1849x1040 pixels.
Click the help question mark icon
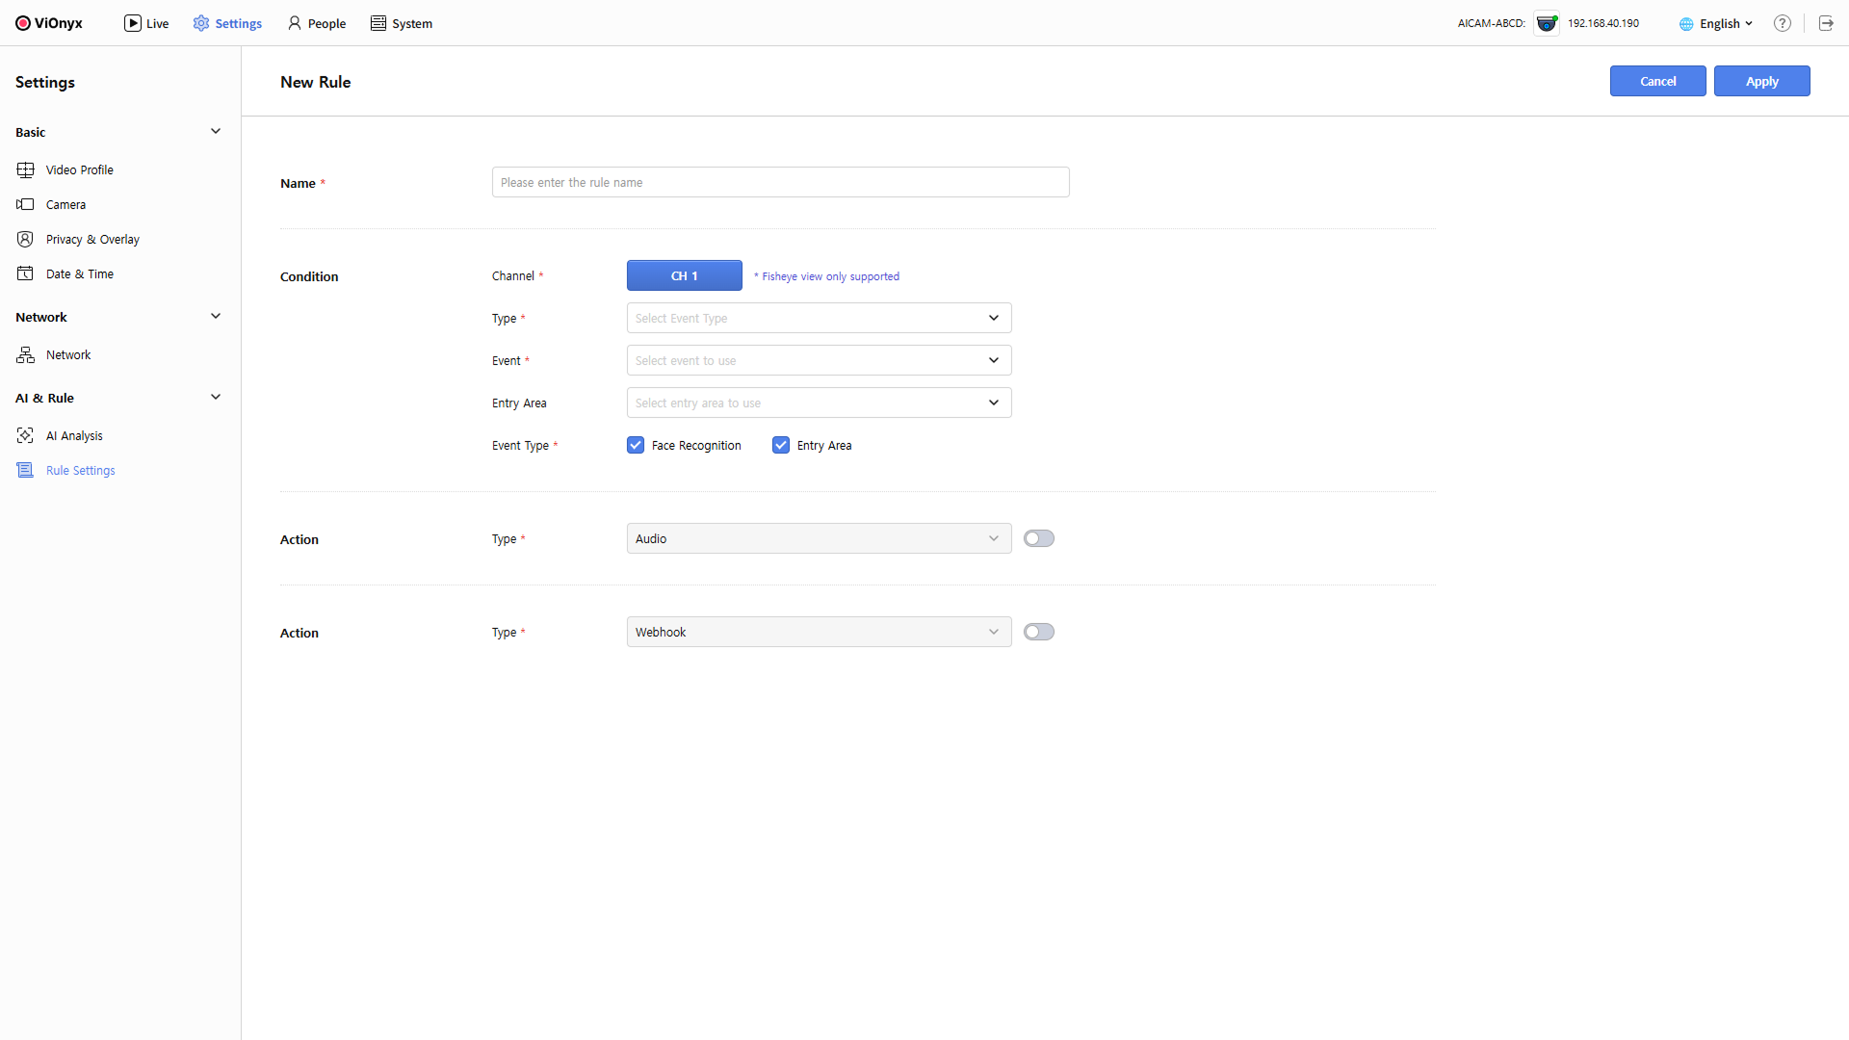1783,24
